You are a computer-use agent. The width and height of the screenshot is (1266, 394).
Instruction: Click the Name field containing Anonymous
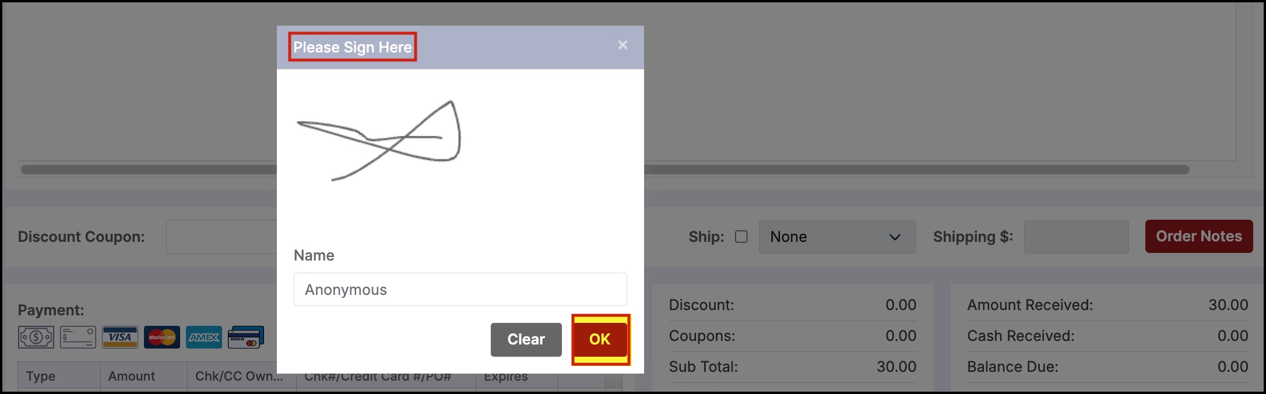[x=460, y=290]
